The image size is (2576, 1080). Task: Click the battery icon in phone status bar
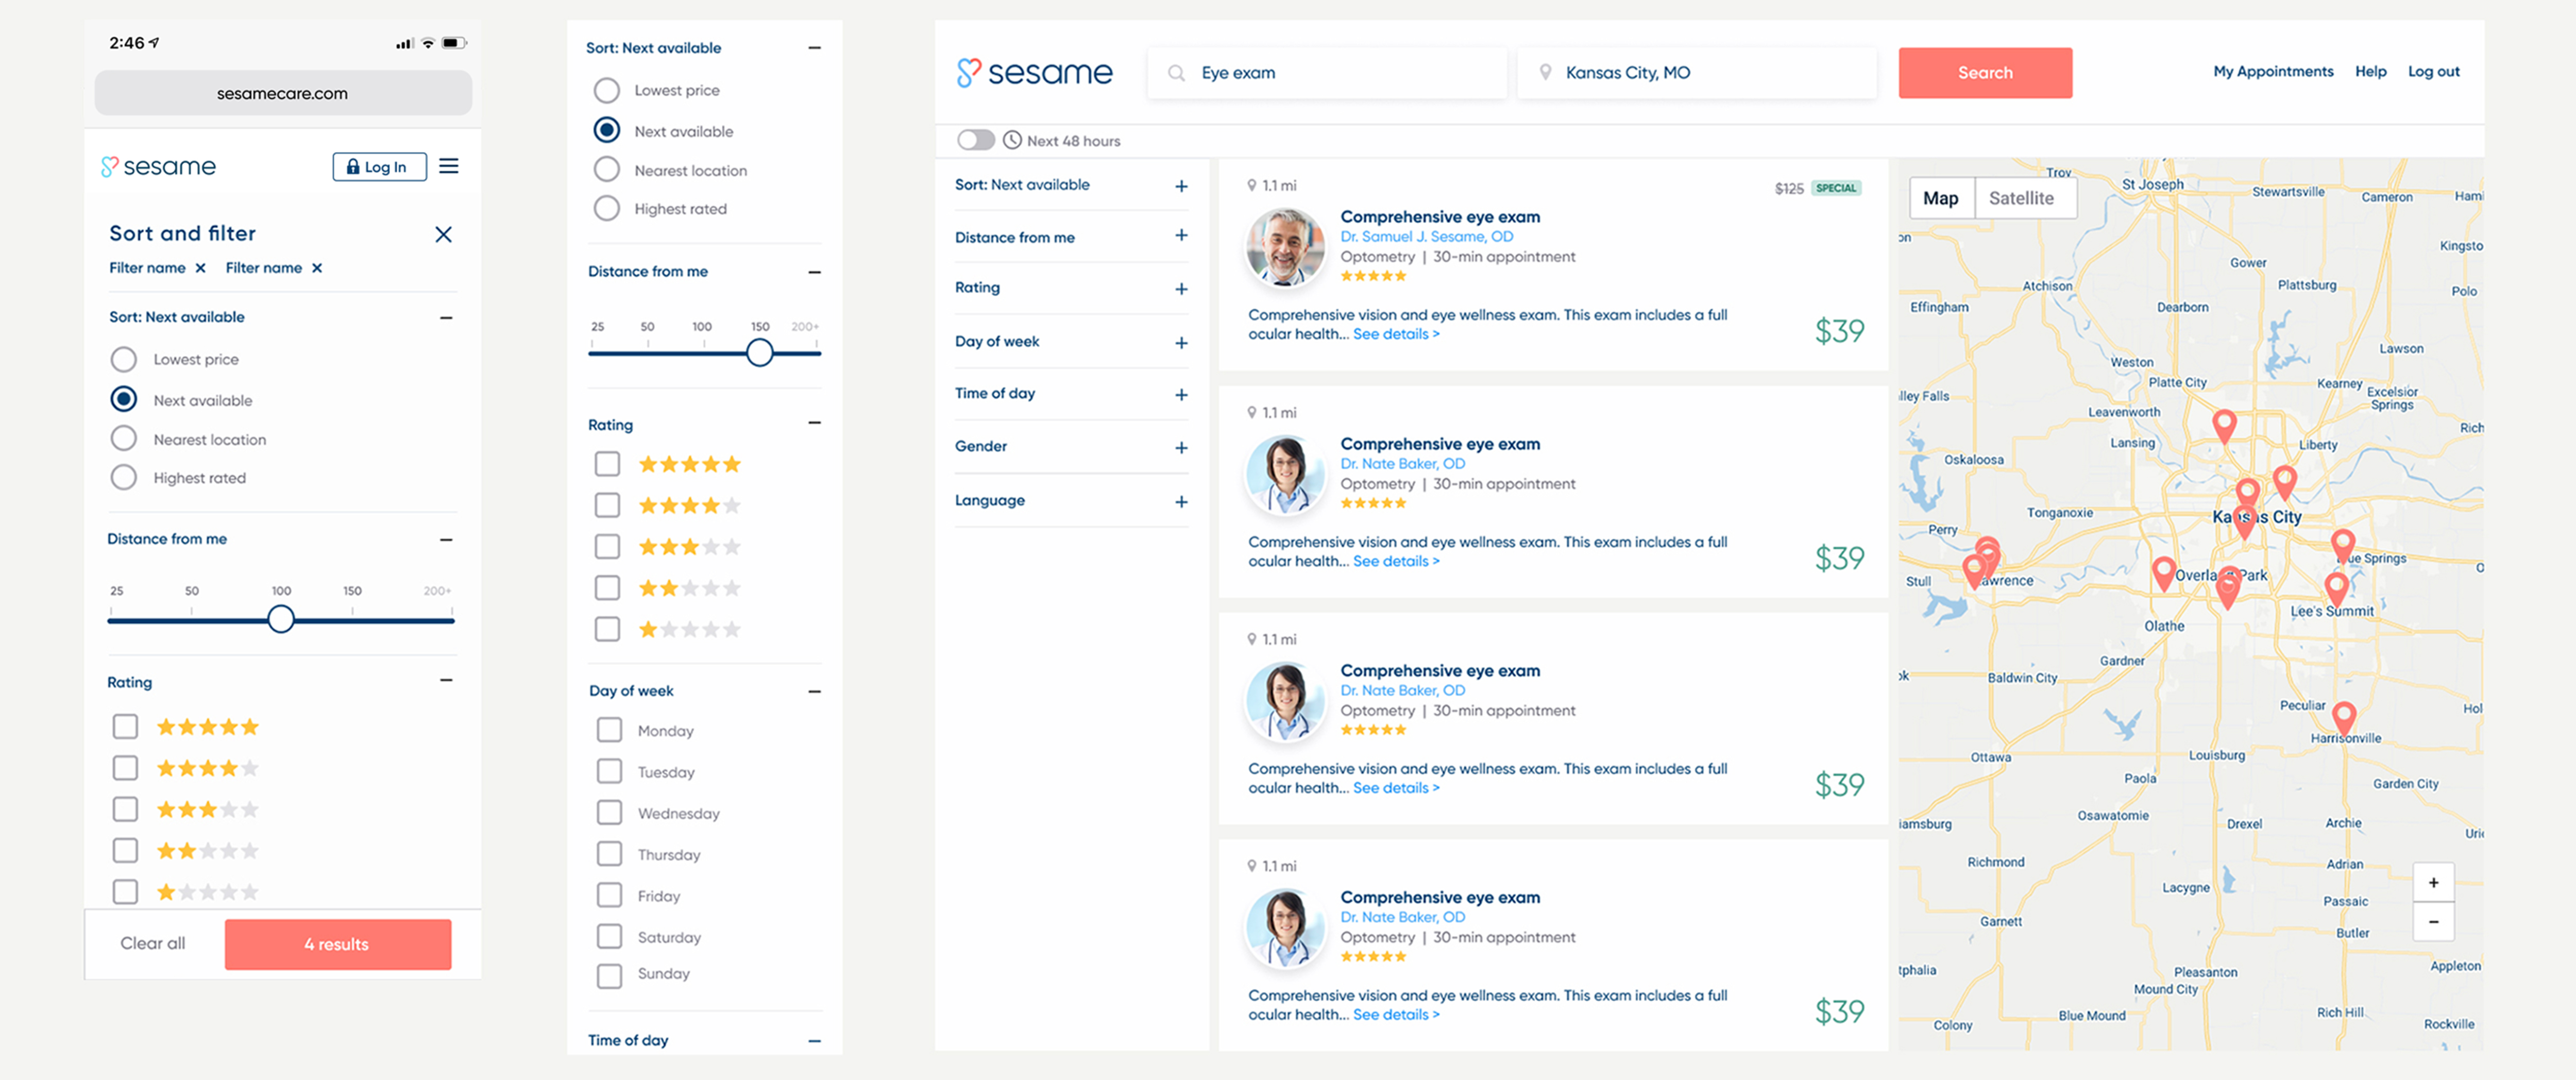454,43
